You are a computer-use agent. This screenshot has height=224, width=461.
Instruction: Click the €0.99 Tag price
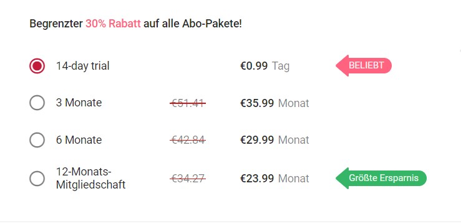pyautogui.click(x=265, y=66)
